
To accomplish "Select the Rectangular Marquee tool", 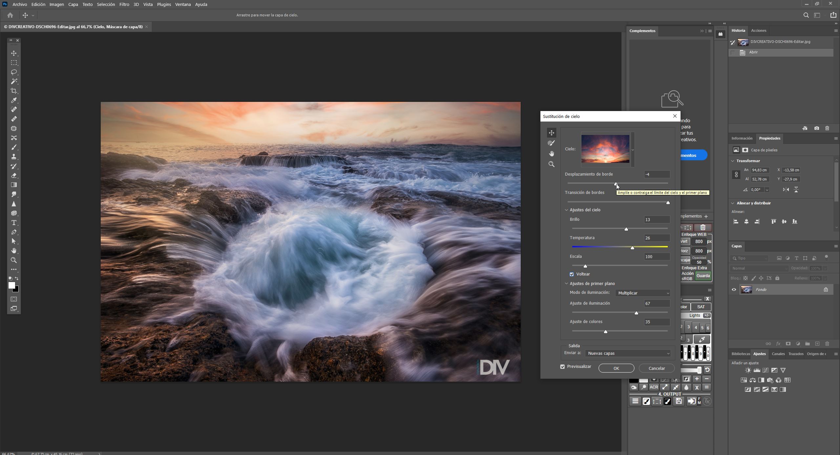I will [14, 63].
